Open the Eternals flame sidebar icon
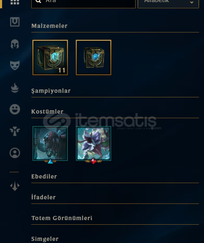 coord(15,88)
